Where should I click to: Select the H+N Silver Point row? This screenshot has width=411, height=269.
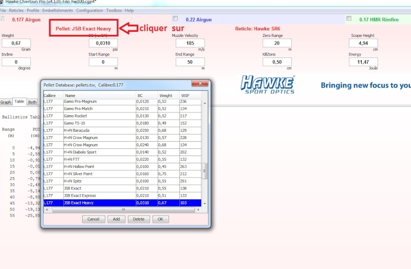tap(122, 174)
